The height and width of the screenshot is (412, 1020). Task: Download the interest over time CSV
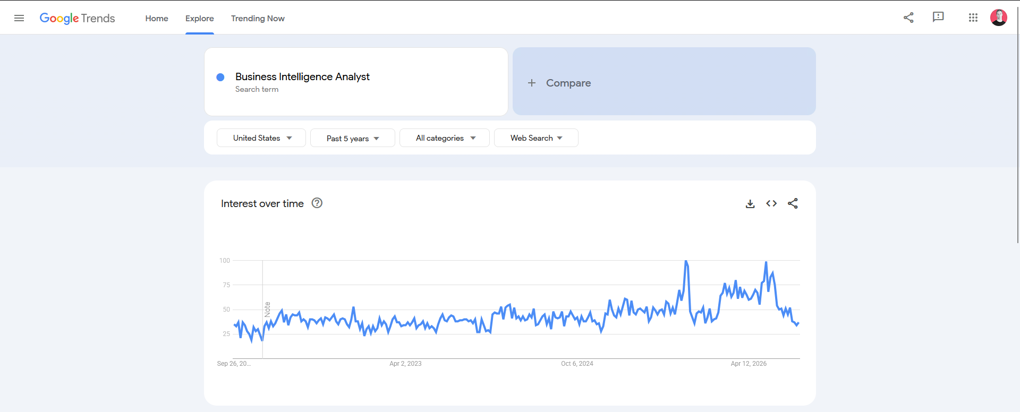pos(750,204)
